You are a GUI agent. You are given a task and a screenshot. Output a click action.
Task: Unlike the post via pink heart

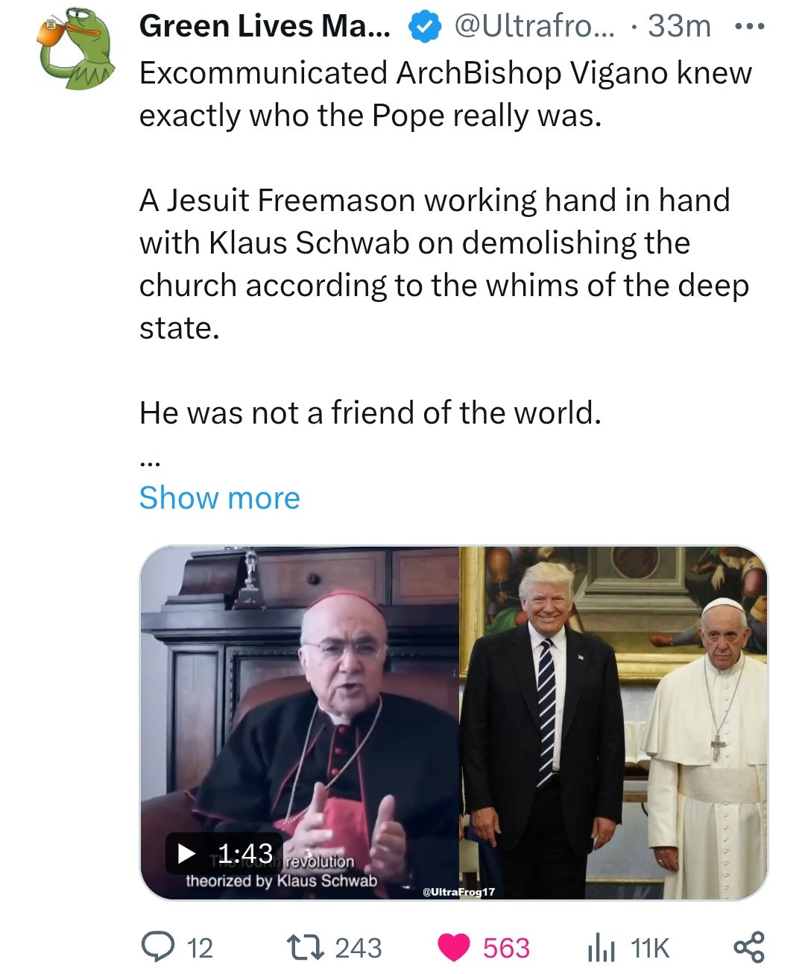click(453, 947)
